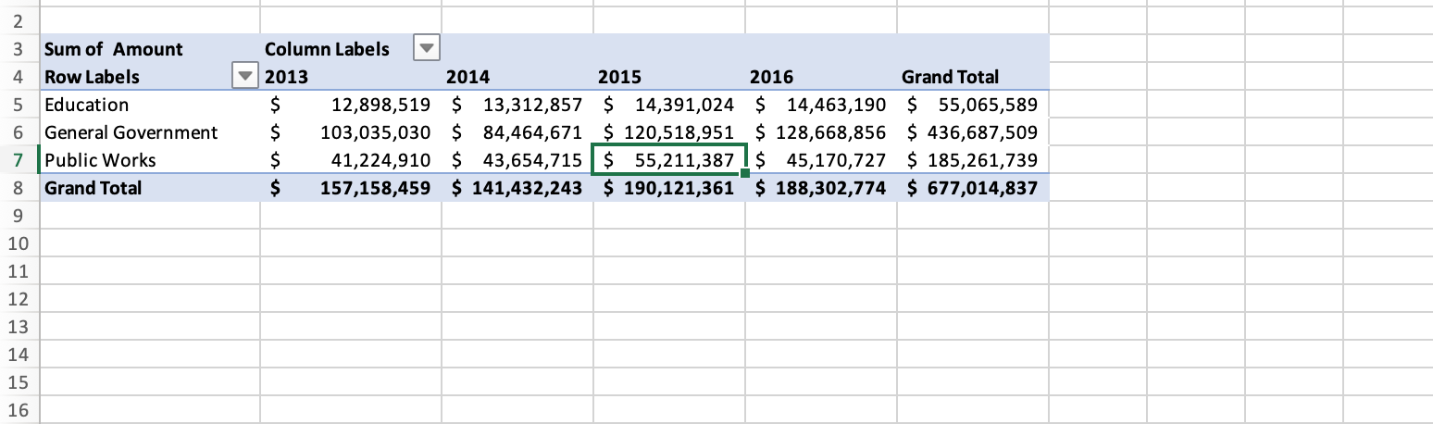This screenshot has height=424, width=1433.
Task: Click the 2013 grand total 157,158,459
Action: click(352, 188)
